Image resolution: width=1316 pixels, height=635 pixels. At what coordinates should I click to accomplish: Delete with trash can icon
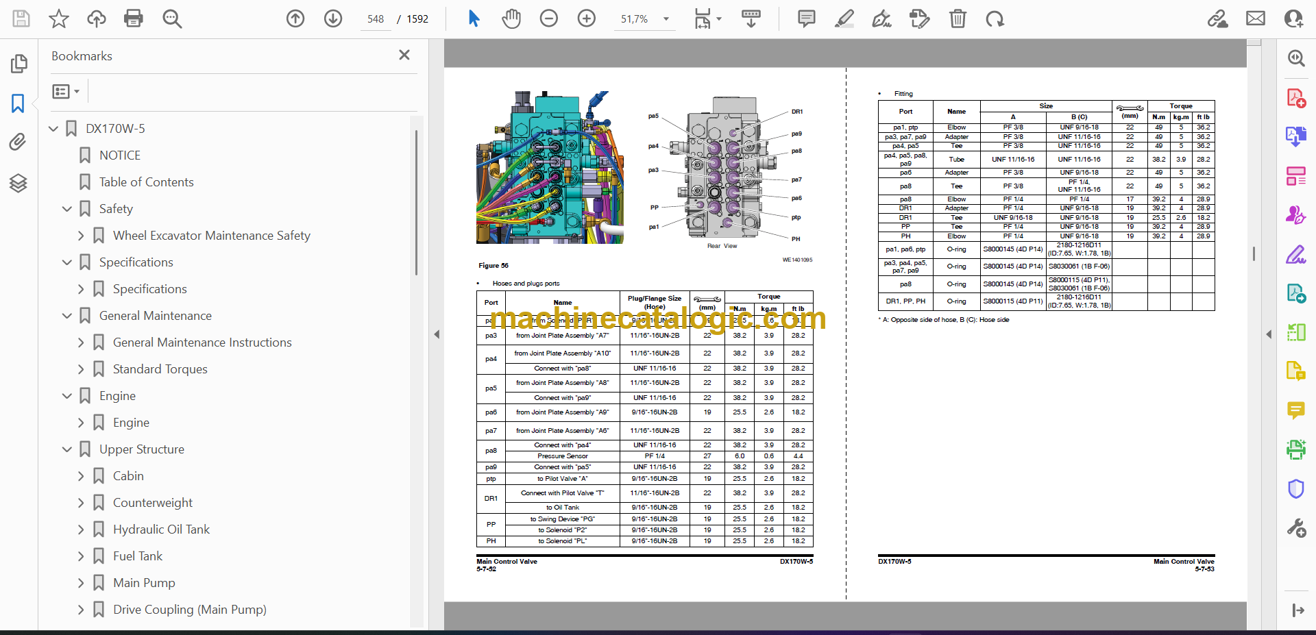(958, 18)
